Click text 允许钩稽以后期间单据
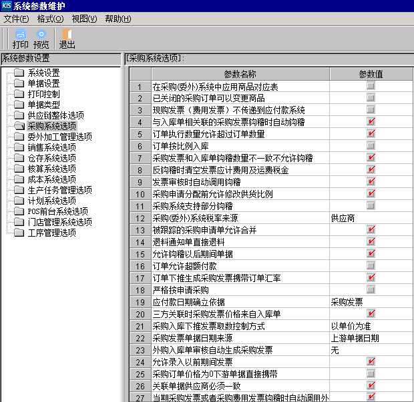The height and width of the screenshot is (402, 414). (193, 254)
